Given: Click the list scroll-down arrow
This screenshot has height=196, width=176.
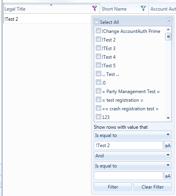Looking at the screenshot, I should (168, 118).
